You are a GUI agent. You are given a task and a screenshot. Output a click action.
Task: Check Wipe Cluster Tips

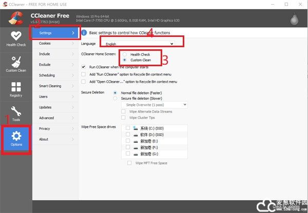[123, 118]
